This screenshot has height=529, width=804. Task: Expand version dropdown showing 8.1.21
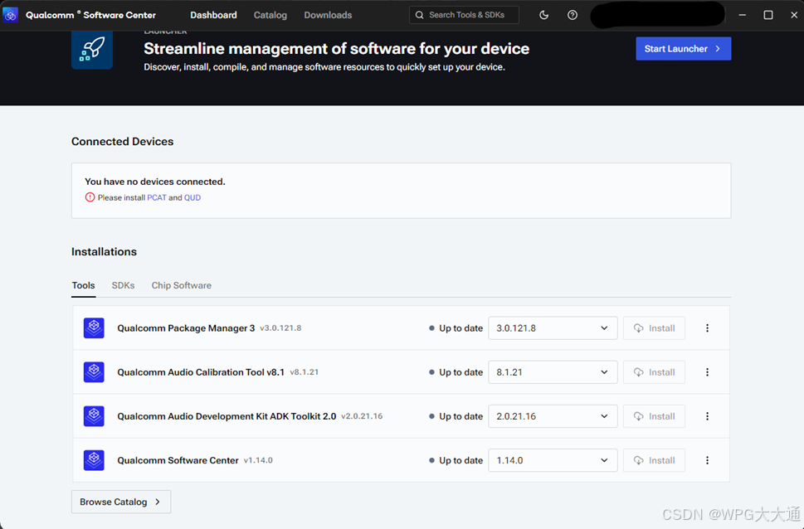[x=553, y=372]
